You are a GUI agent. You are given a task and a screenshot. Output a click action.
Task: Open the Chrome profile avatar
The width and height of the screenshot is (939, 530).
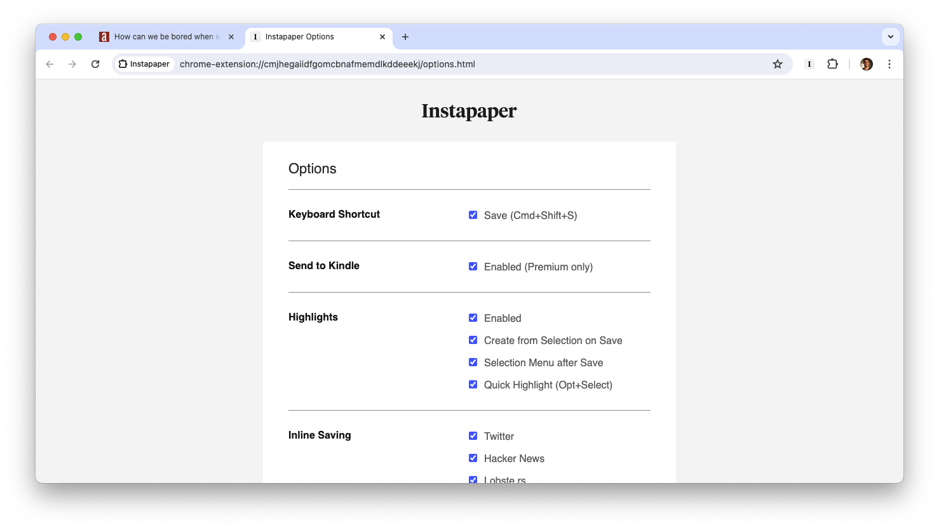pos(866,64)
